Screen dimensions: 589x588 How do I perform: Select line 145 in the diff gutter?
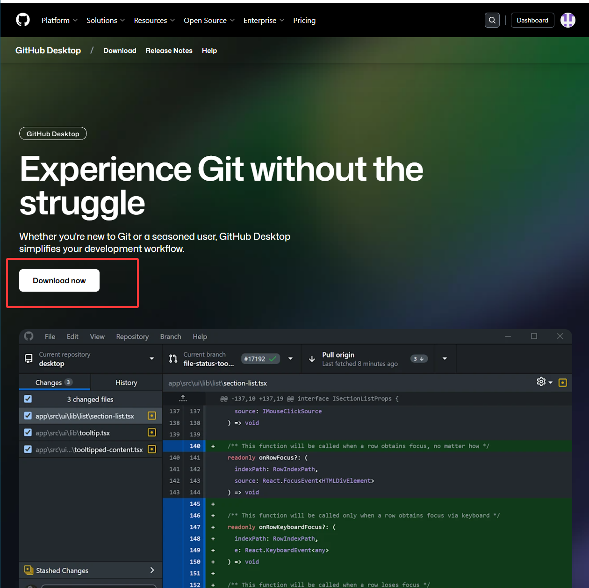pos(195,504)
